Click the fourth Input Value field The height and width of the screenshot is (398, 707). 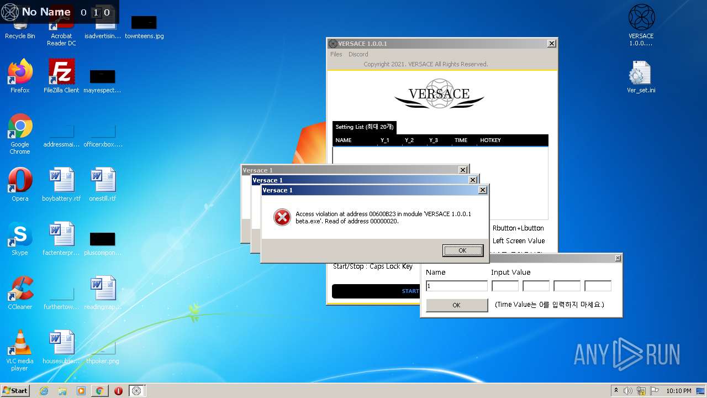(x=598, y=286)
